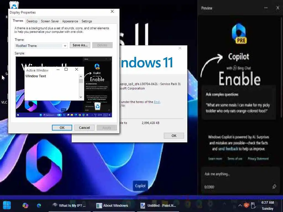Switch to Untitled - Paint.NET taskbar button
Screen dimensions: 283x212
(158, 205)
